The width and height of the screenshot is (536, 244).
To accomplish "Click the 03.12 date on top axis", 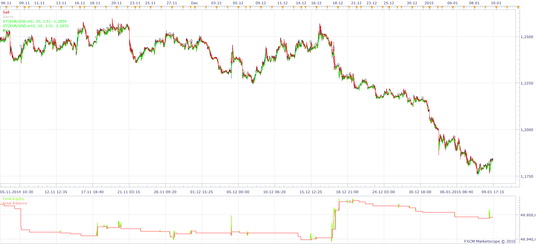I will [216, 3].
